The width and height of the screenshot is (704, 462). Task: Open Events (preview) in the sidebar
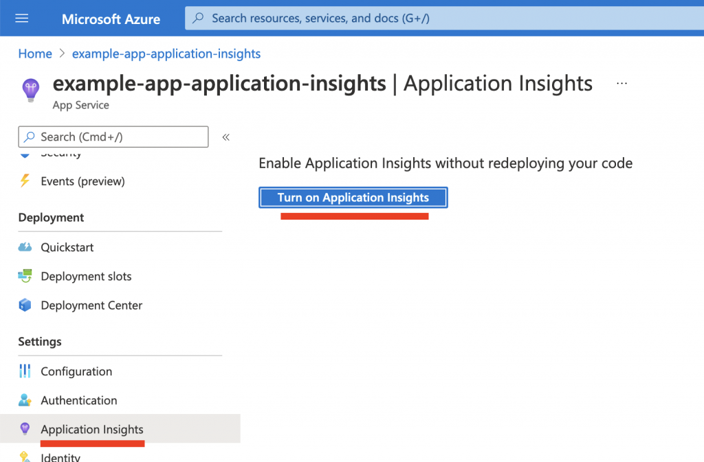[x=82, y=181]
